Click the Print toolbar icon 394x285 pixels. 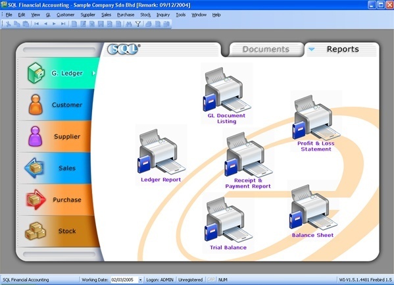coord(149,24)
